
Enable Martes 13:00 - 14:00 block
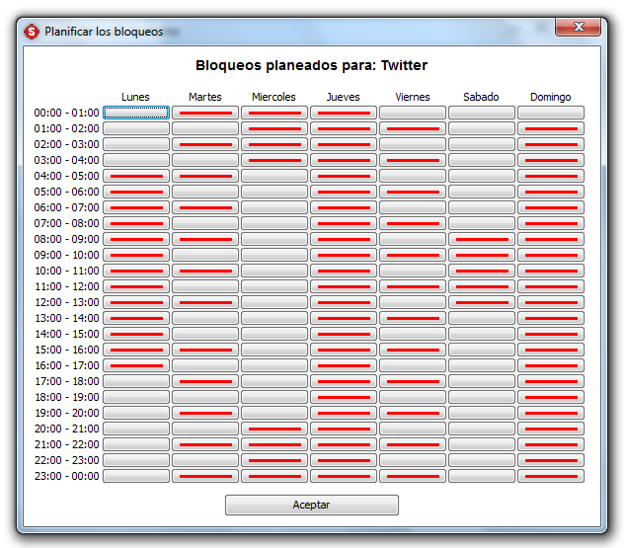[205, 318]
